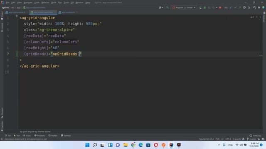The image size is (266, 149).
Task: Open the Refactor menu
Action: pyautogui.click(x=45, y=3)
